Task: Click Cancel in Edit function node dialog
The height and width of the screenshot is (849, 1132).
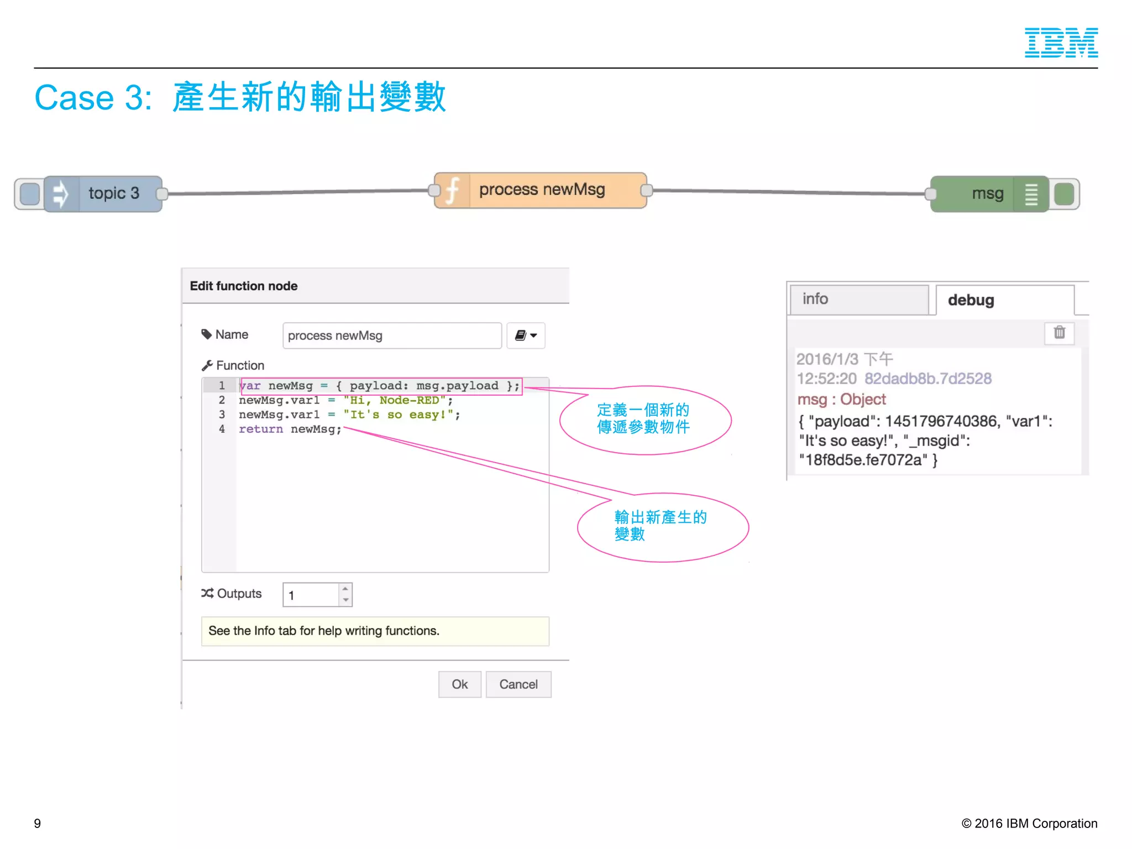Action: (x=518, y=684)
